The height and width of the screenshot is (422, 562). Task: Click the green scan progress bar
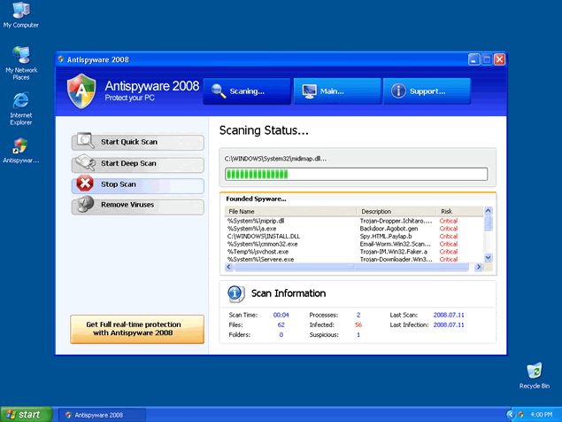[x=356, y=174]
